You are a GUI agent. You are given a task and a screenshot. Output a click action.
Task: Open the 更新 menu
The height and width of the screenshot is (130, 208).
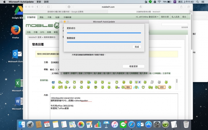pos(39,2)
